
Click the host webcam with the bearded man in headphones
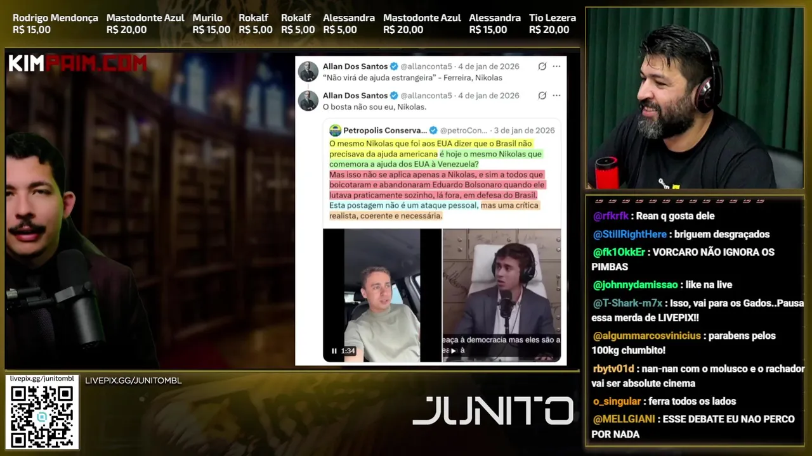(695, 98)
